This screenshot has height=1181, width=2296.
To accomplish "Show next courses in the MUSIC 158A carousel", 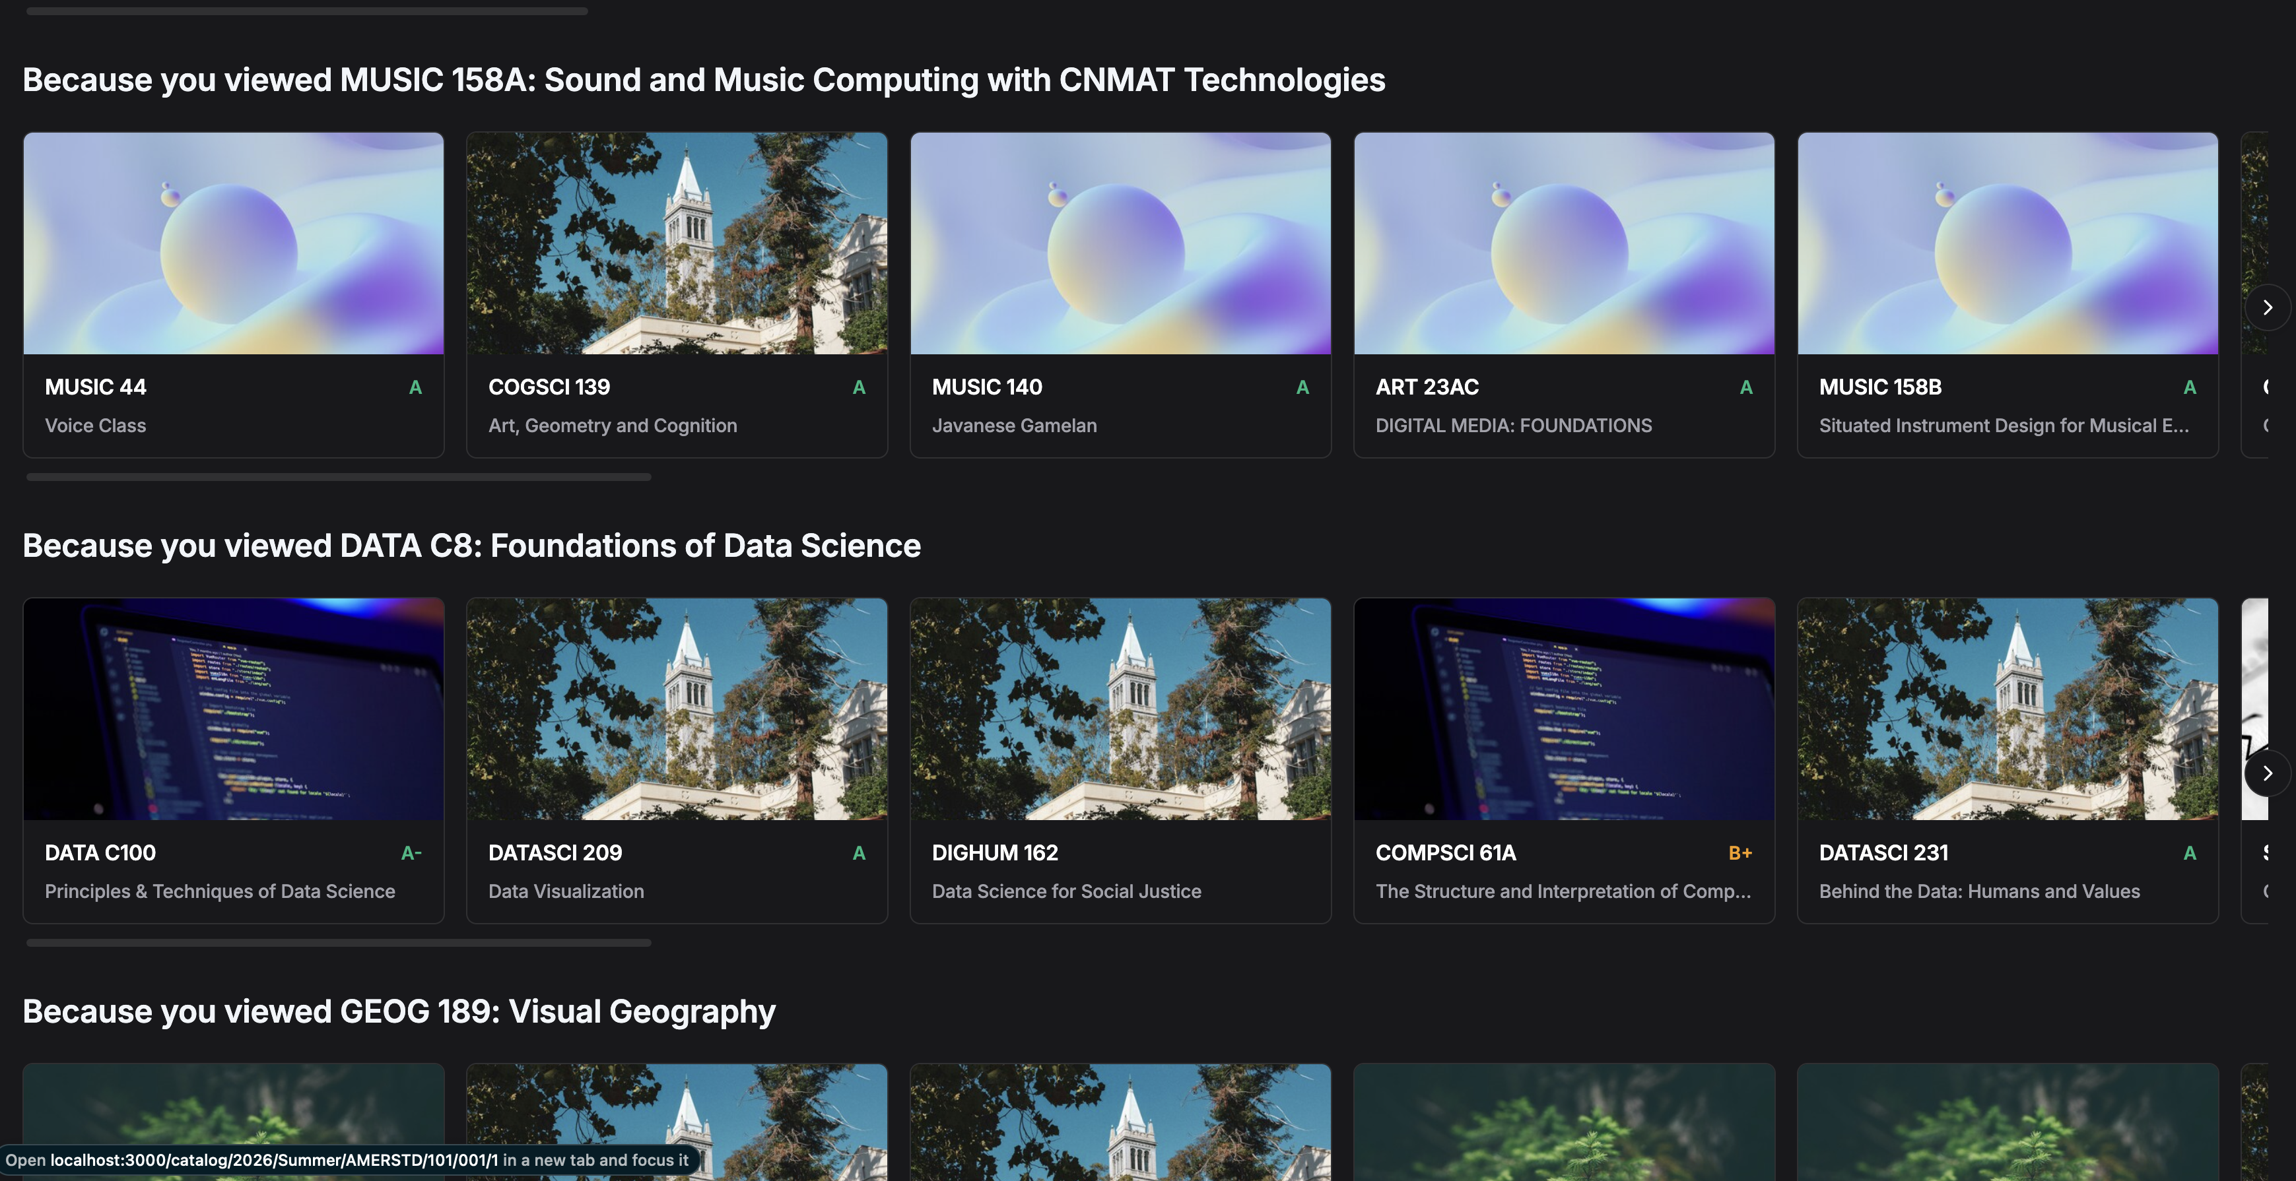I will tap(2266, 307).
